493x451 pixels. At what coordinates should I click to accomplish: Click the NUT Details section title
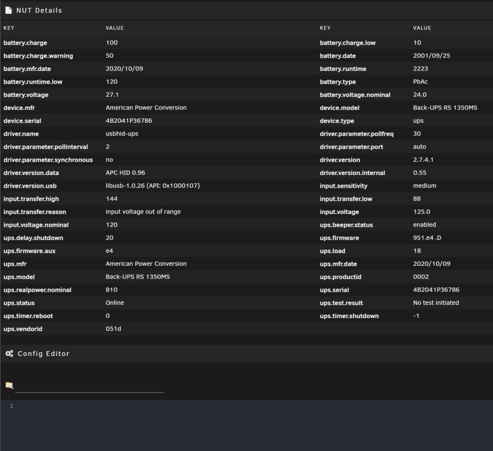[39, 10]
